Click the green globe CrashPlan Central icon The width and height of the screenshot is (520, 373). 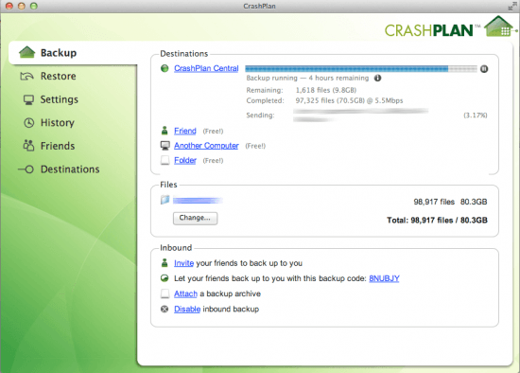point(165,68)
